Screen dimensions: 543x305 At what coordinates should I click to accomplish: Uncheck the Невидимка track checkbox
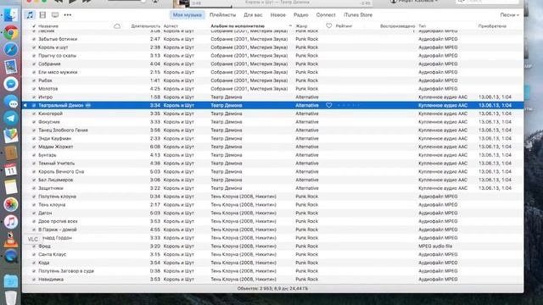click(34, 280)
